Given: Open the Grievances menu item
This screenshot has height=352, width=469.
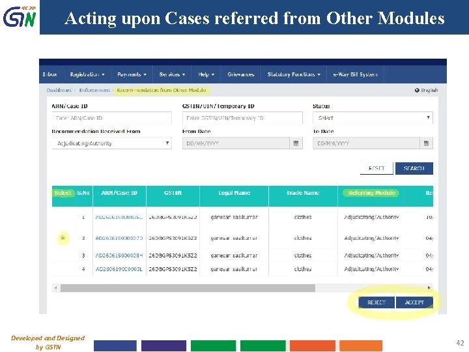Looking at the screenshot, I should pyautogui.click(x=241, y=74).
